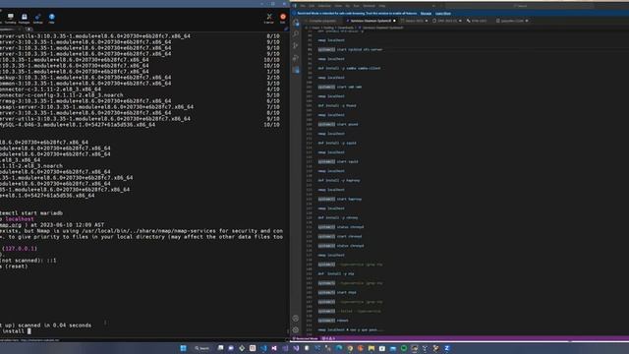
Task: Open the View menu in VS Code
Action: (x=338, y=6)
